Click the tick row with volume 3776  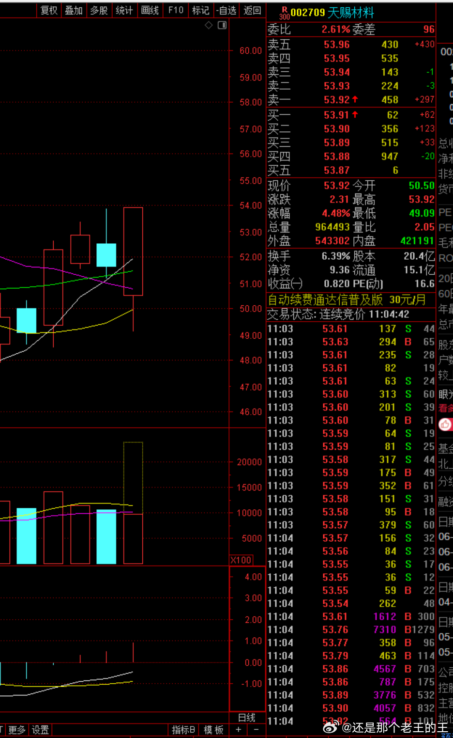coord(351,695)
